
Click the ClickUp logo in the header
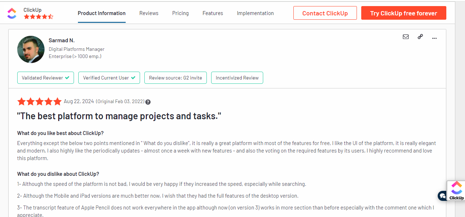(x=12, y=13)
